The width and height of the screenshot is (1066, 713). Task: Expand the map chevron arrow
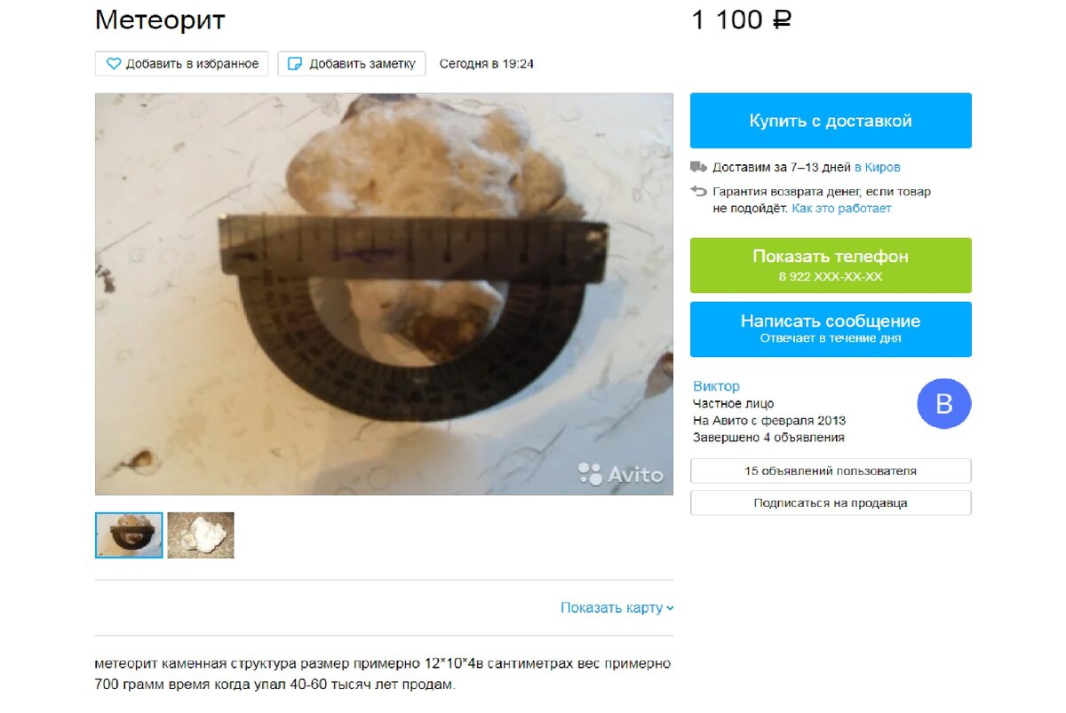(x=670, y=608)
